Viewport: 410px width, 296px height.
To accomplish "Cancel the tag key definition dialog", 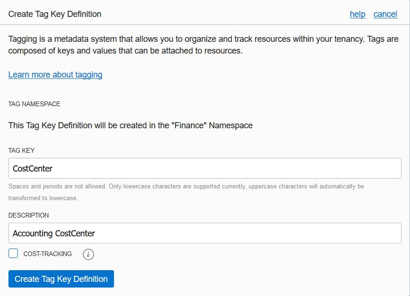I will (385, 14).
